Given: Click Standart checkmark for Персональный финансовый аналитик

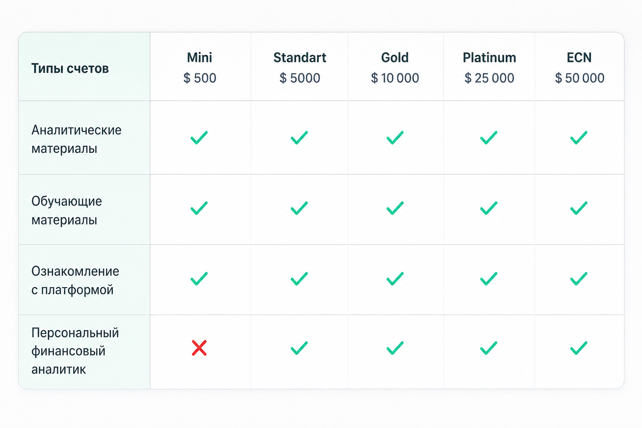Looking at the screenshot, I should tap(299, 348).
